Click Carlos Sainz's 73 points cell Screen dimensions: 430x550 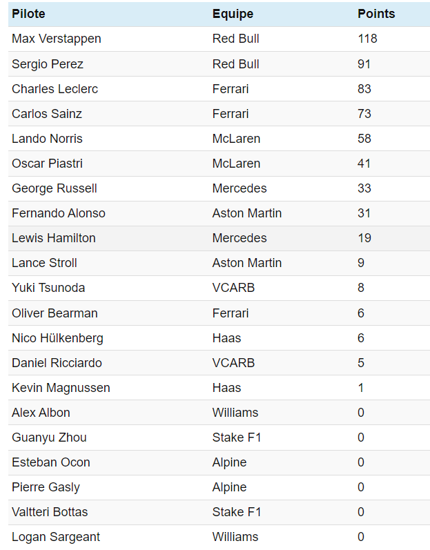click(x=364, y=114)
